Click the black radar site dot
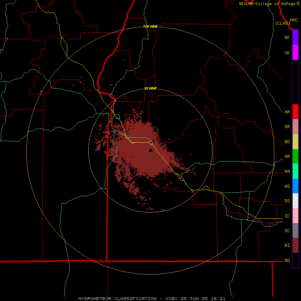Screen dimensions: 301x301 click(151, 150)
